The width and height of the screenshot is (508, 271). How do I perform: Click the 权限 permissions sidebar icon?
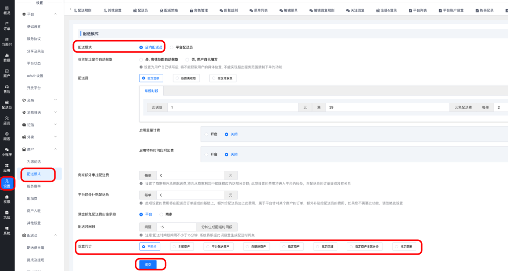pyautogui.click(x=7, y=199)
